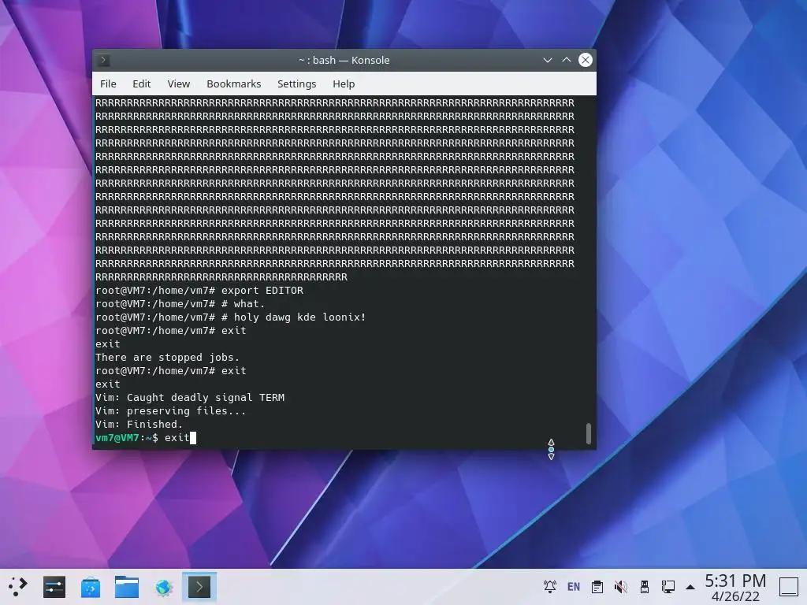The image size is (807, 605).
Task: Click the Konsole icon in the title bar
Action: [103, 60]
